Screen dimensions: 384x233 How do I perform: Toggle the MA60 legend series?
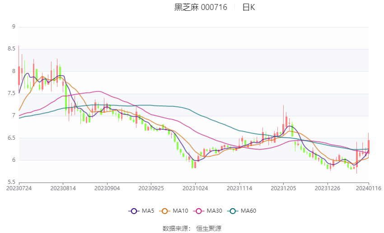[242, 211]
